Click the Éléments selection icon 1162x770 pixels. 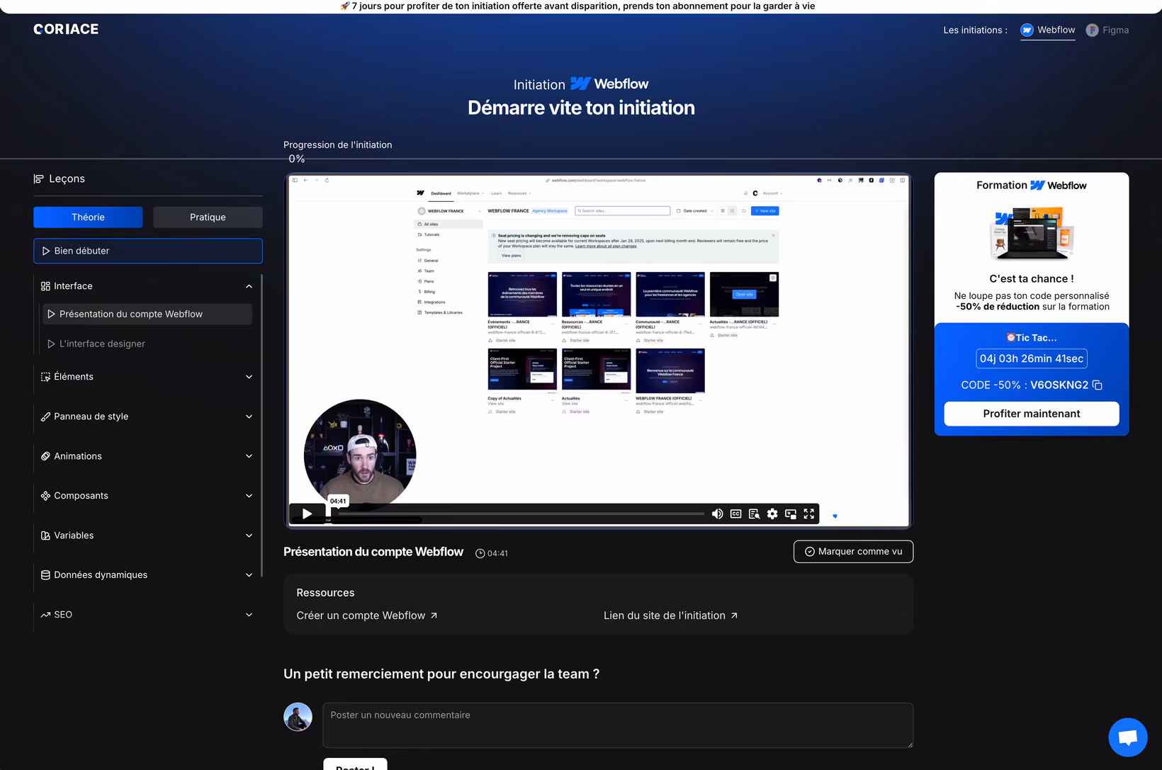click(x=45, y=377)
